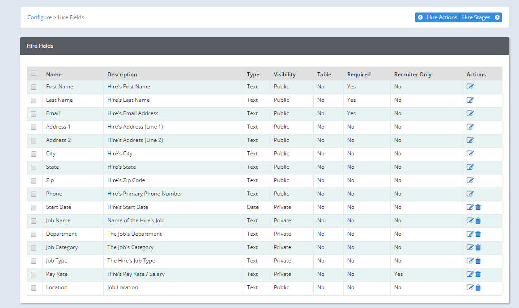This screenshot has height=308, width=519.
Task: Edit the Email field
Action: [x=470, y=113]
